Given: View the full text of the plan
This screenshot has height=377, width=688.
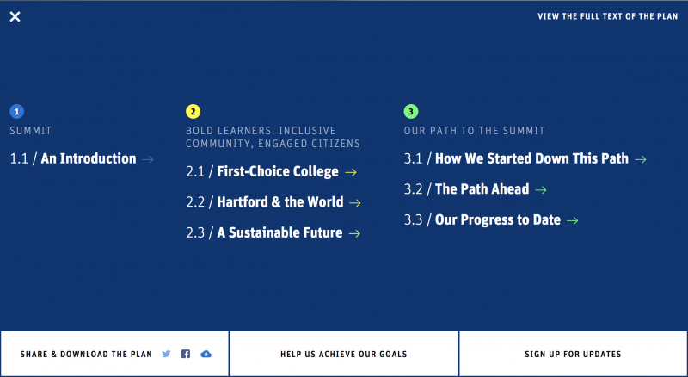Looking at the screenshot, I should click(x=608, y=16).
